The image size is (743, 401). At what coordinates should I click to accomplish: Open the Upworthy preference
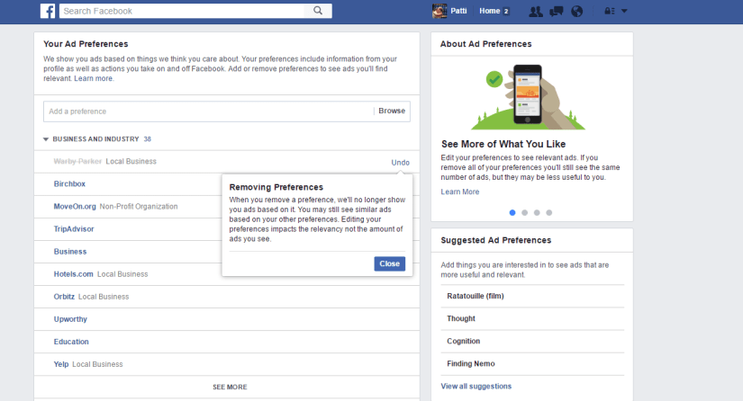[70, 319]
